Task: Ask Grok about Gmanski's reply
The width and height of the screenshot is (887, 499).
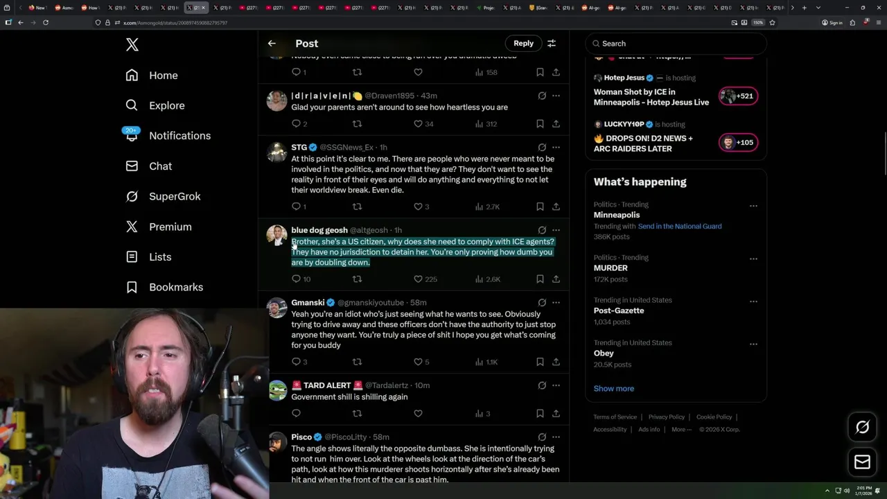Action: (542, 303)
